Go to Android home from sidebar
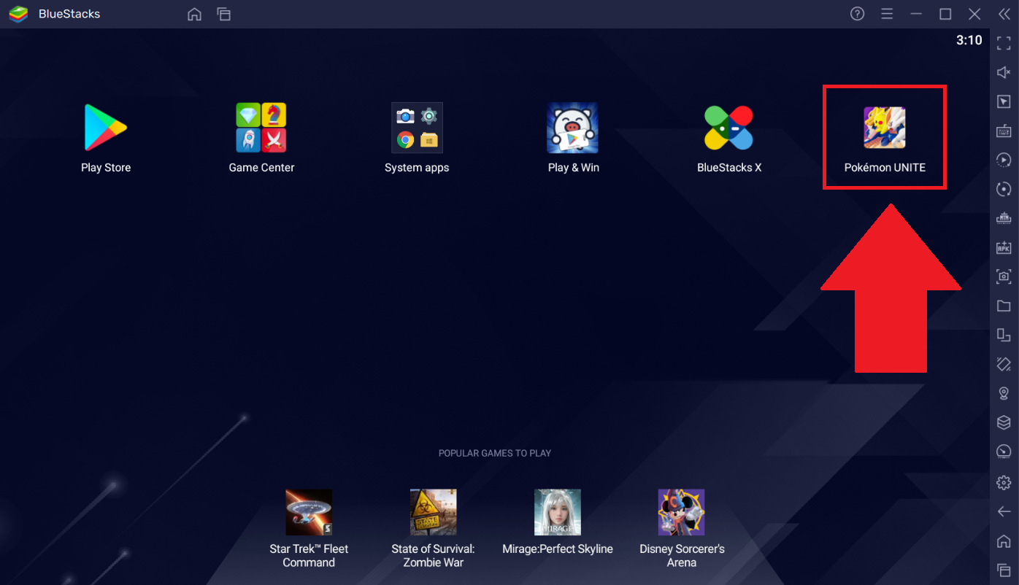The image size is (1019, 585). point(1004,541)
